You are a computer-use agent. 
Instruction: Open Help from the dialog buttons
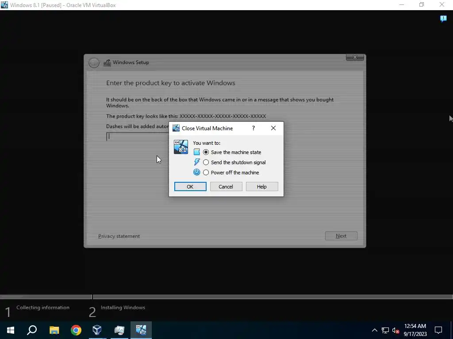point(262,187)
